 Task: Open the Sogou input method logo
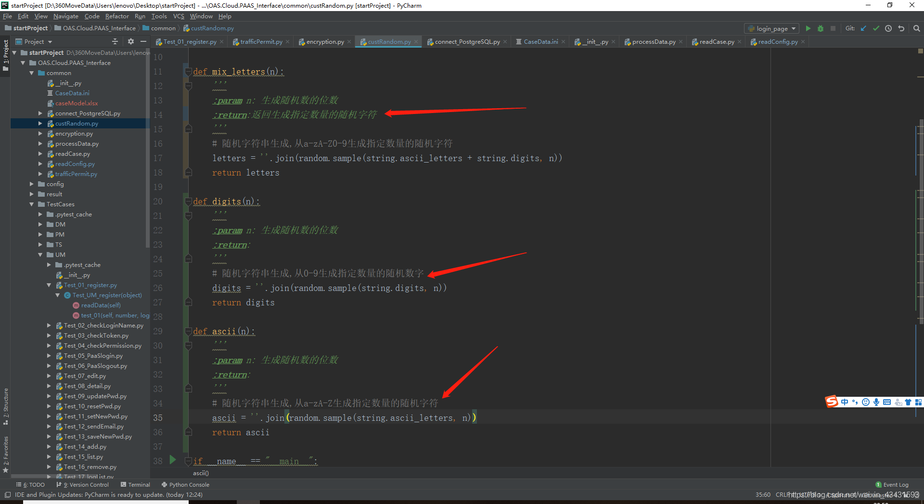[832, 402]
